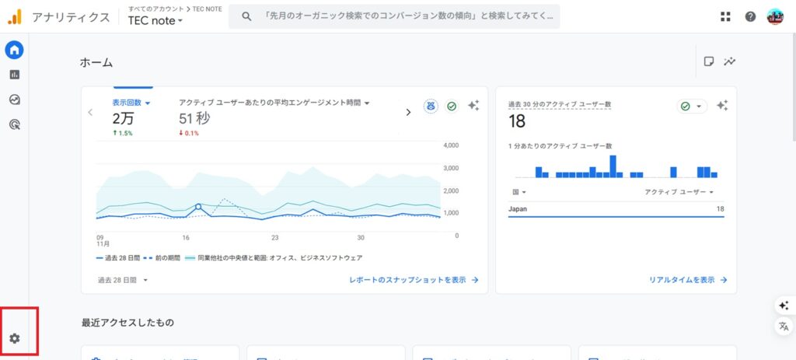Open the Admin gear icon in sidebar
The width and height of the screenshot is (796, 360).
(14, 338)
